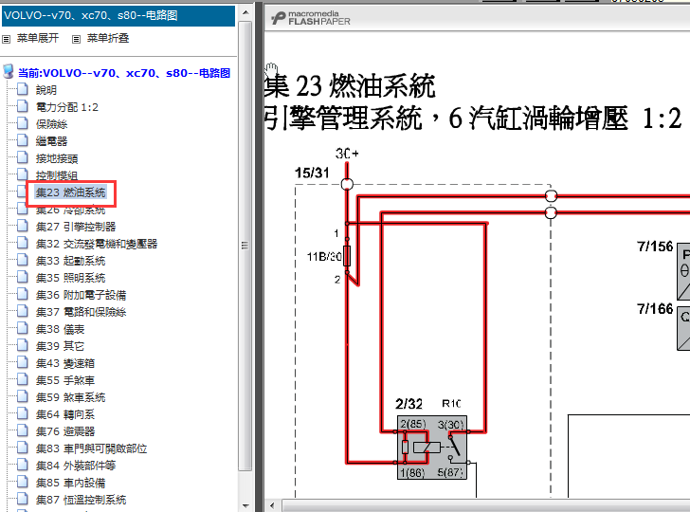Click the header title VOLVO--v70、xc70、s80--电路图
The image size is (690, 512).
[x=91, y=15]
